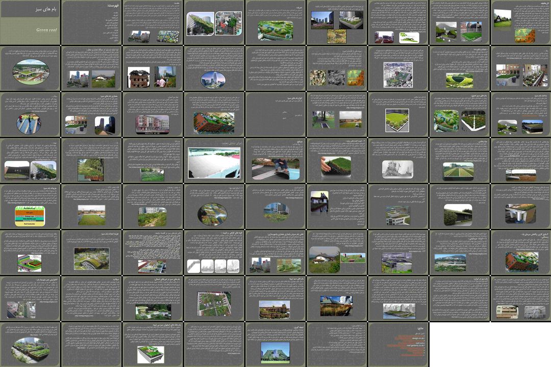551x367 pixels.
Task: Open the slide with the oval rooftop planter-box photo
Action: click(x=31, y=345)
